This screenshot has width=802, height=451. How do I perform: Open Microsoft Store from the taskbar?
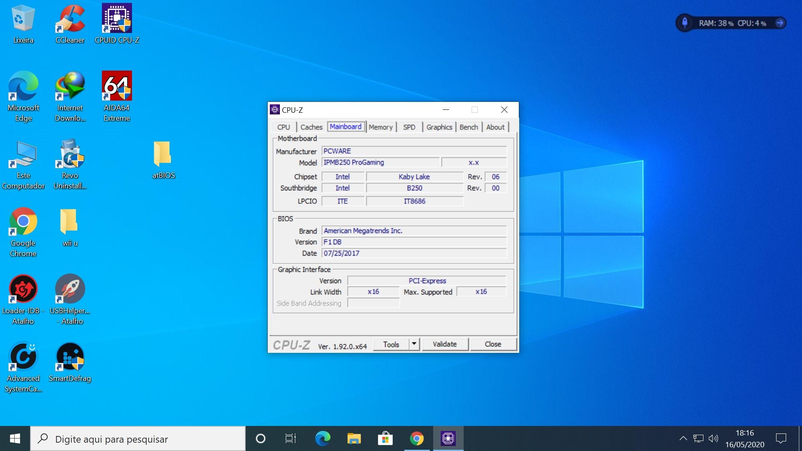click(x=385, y=438)
